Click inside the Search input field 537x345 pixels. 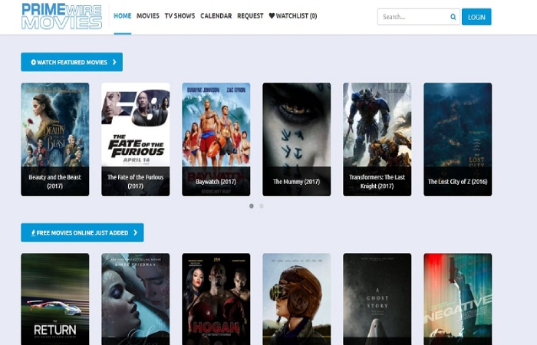pos(410,17)
